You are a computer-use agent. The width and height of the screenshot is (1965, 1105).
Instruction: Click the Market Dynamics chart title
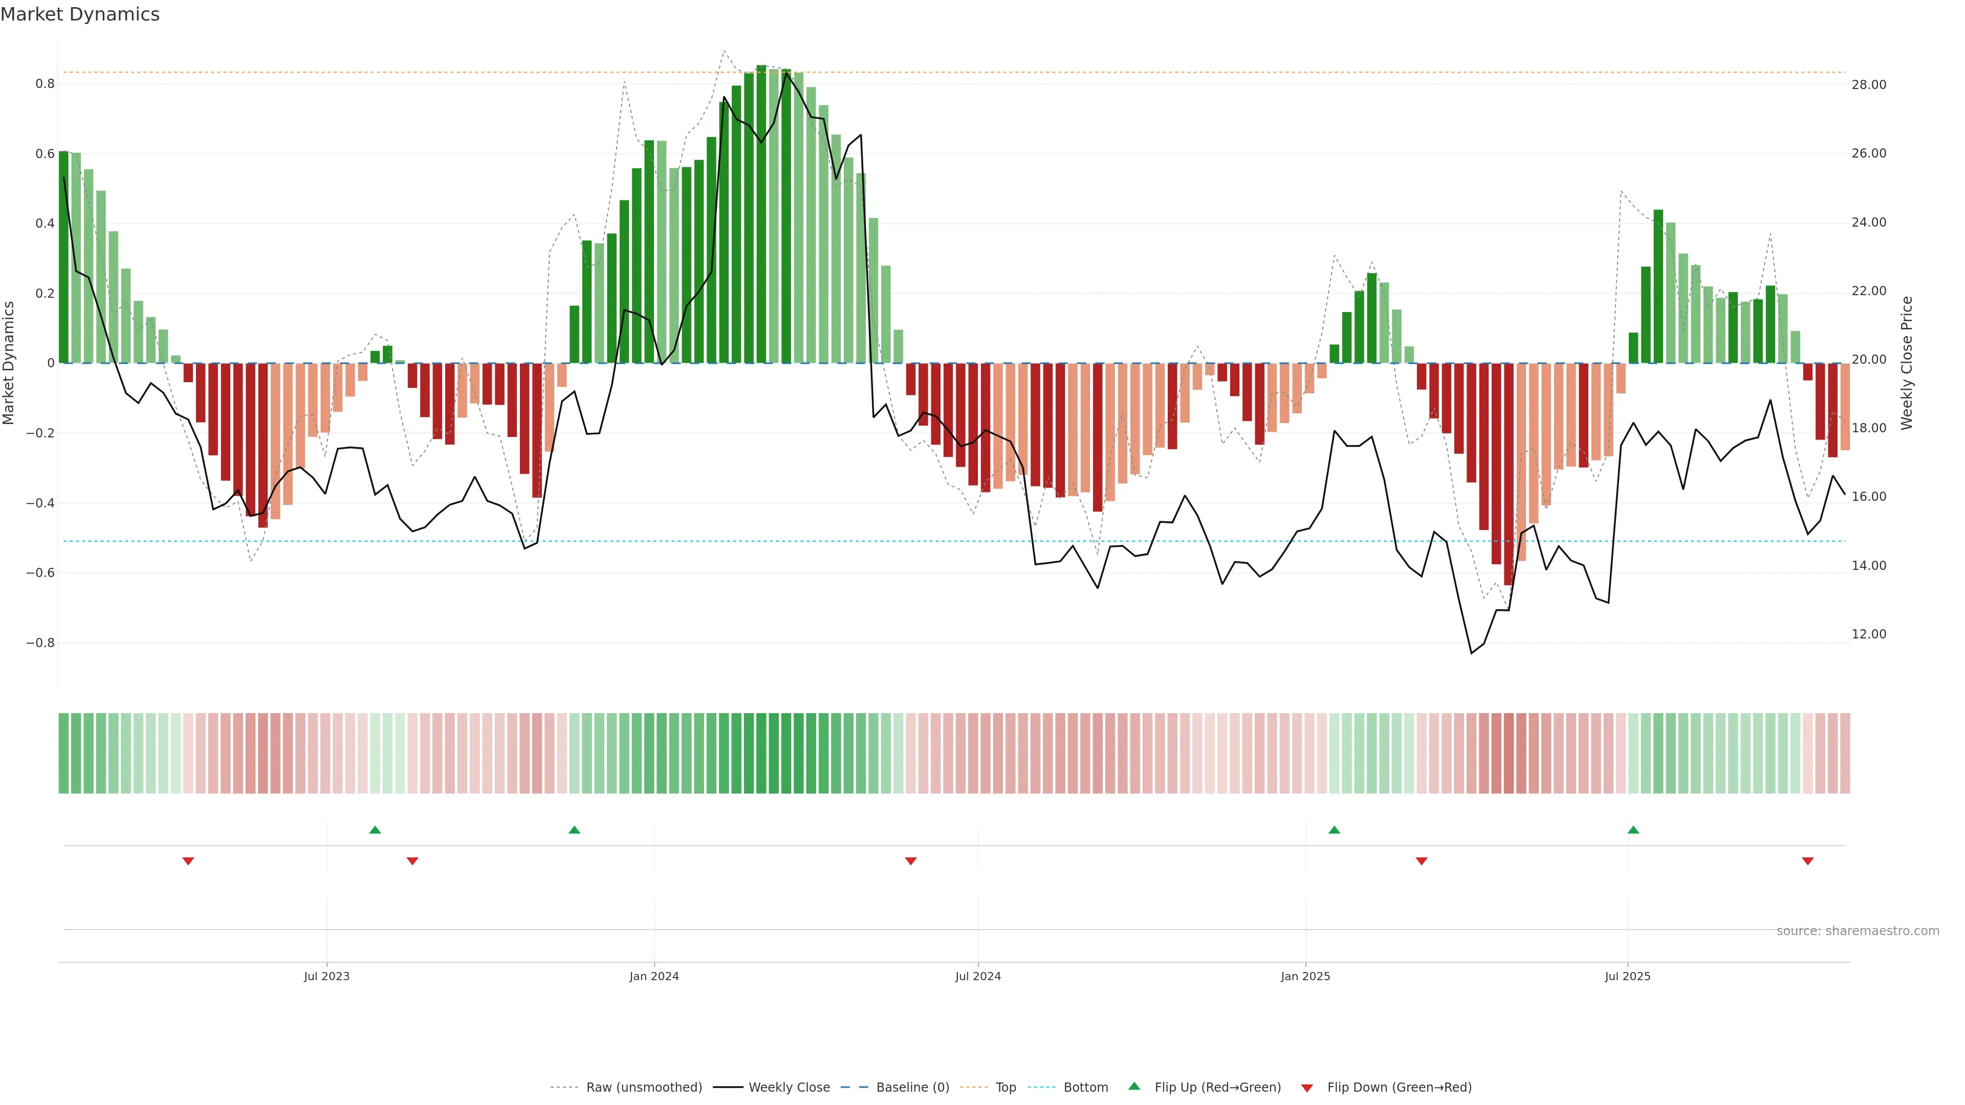[x=80, y=14]
